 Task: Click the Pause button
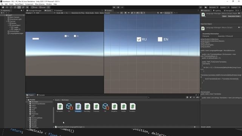(118, 7)
